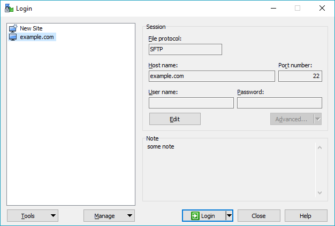Open the Tools dropdown menu

pos(33,216)
